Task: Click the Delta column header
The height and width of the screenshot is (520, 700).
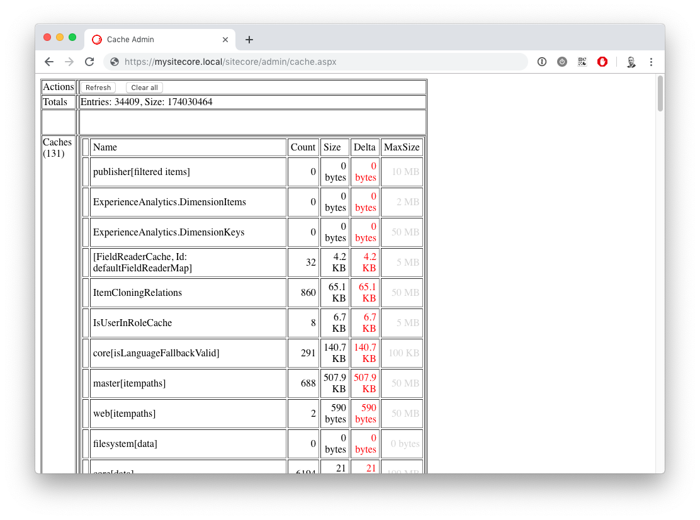Action: tap(364, 147)
